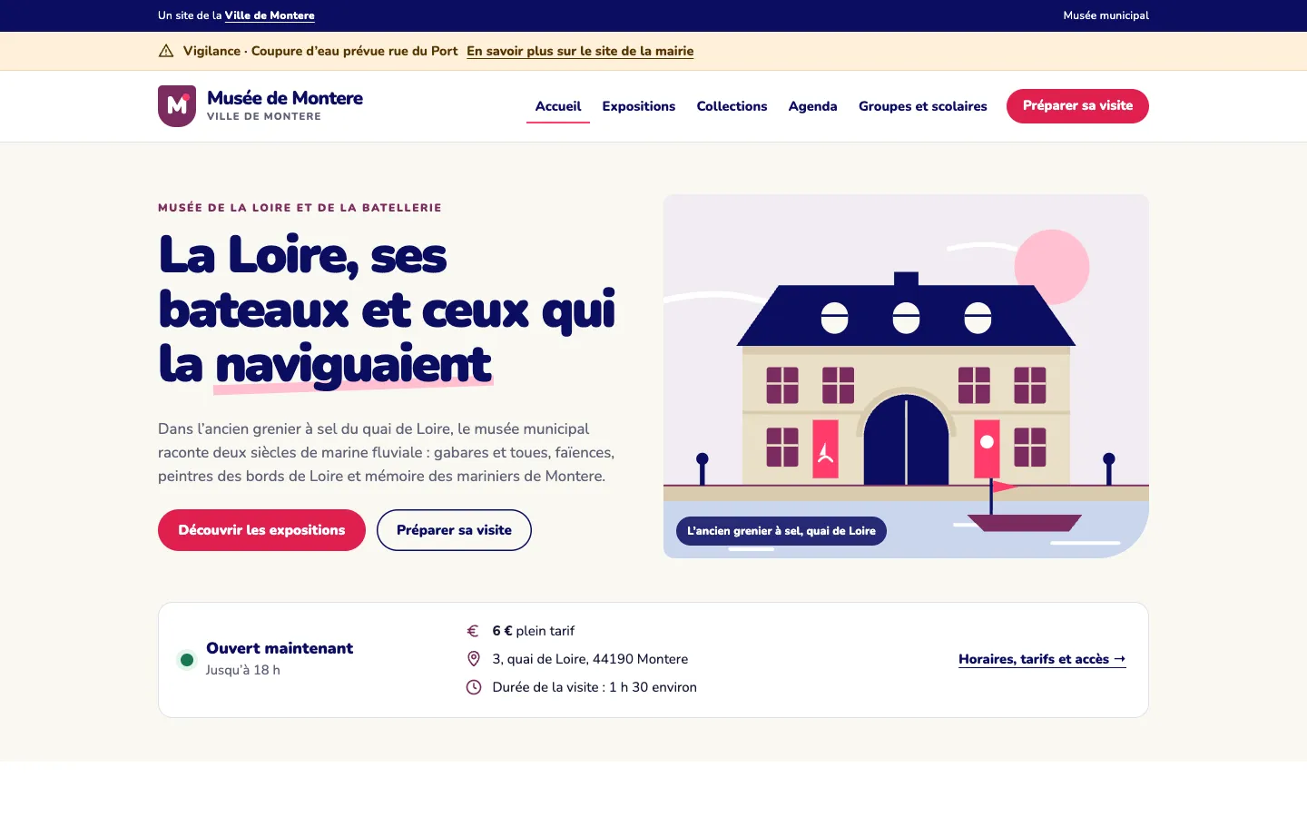
Task: Open En savoir plus sur le site de la mairie
Action: coord(580,51)
